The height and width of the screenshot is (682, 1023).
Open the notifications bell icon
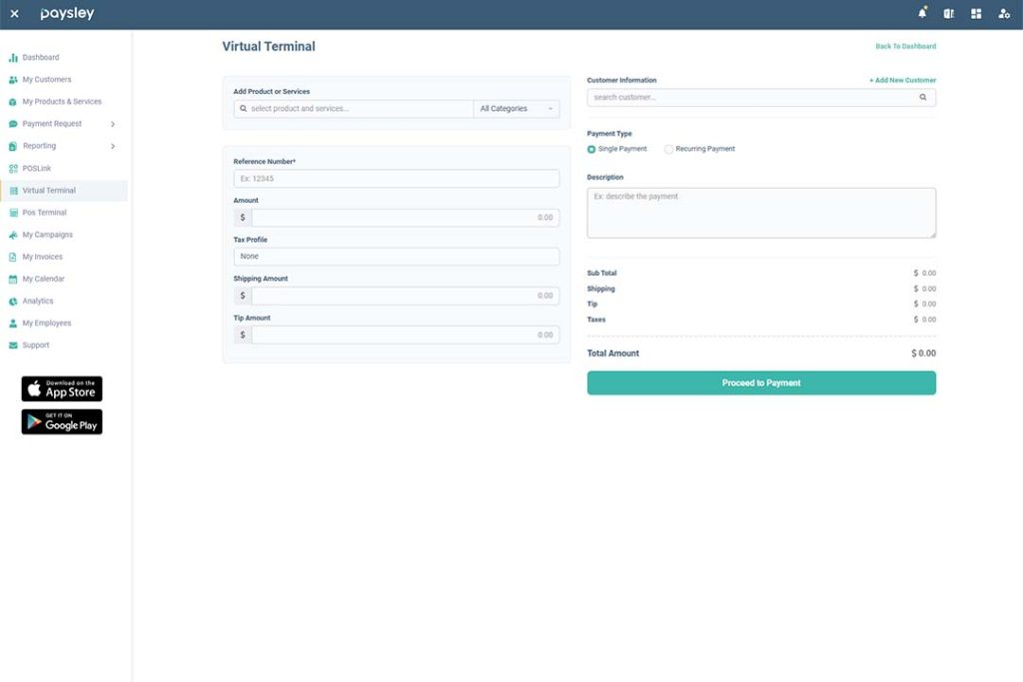[922, 13]
